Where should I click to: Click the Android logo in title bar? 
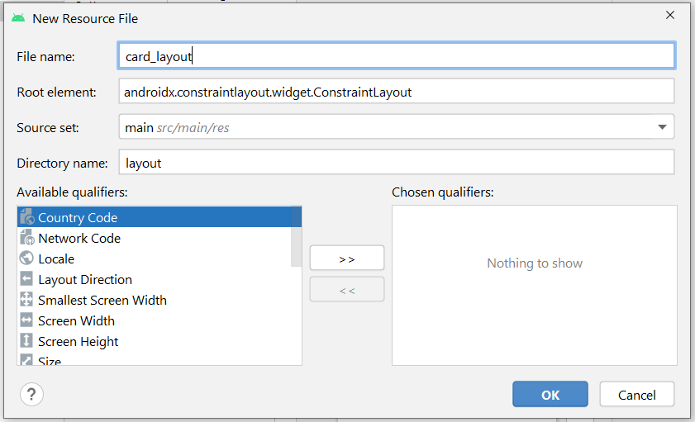pyautogui.click(x=18, y=17)
